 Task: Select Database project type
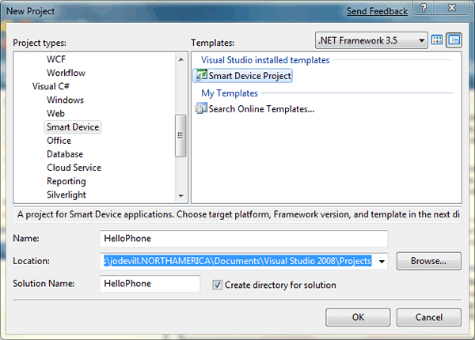coord(65,154)
